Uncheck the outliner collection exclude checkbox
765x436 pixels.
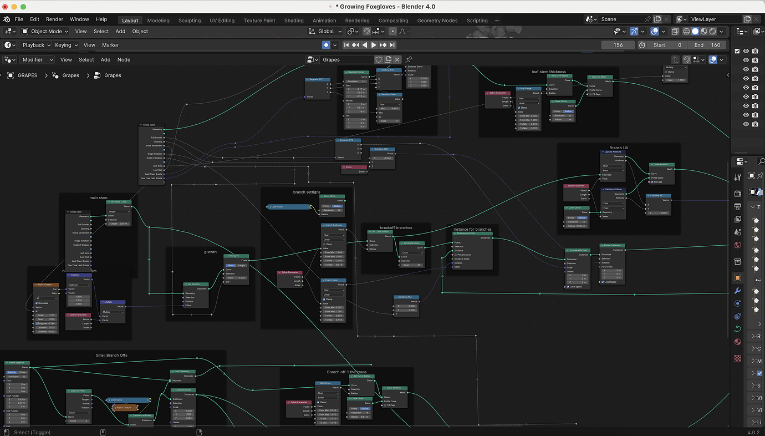click(737, 51)
